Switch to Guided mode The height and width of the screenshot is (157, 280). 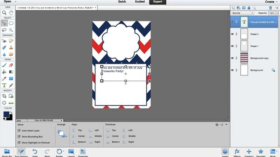click(140, 2)
